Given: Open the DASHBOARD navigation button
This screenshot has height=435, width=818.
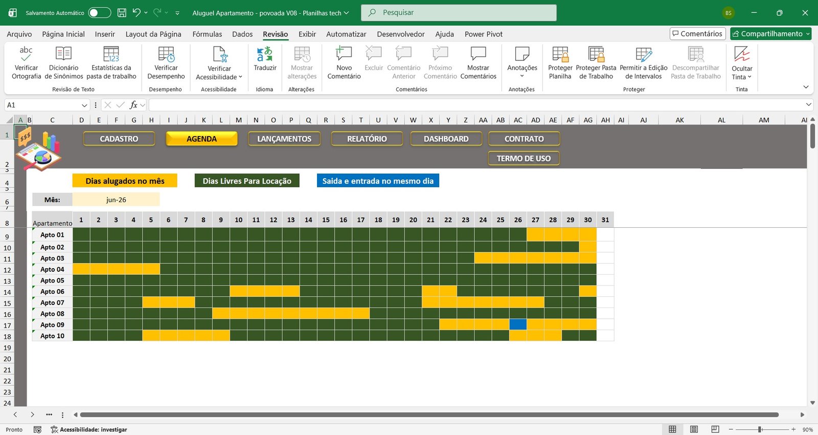Looking at the screenshot, I should (446, 139).
